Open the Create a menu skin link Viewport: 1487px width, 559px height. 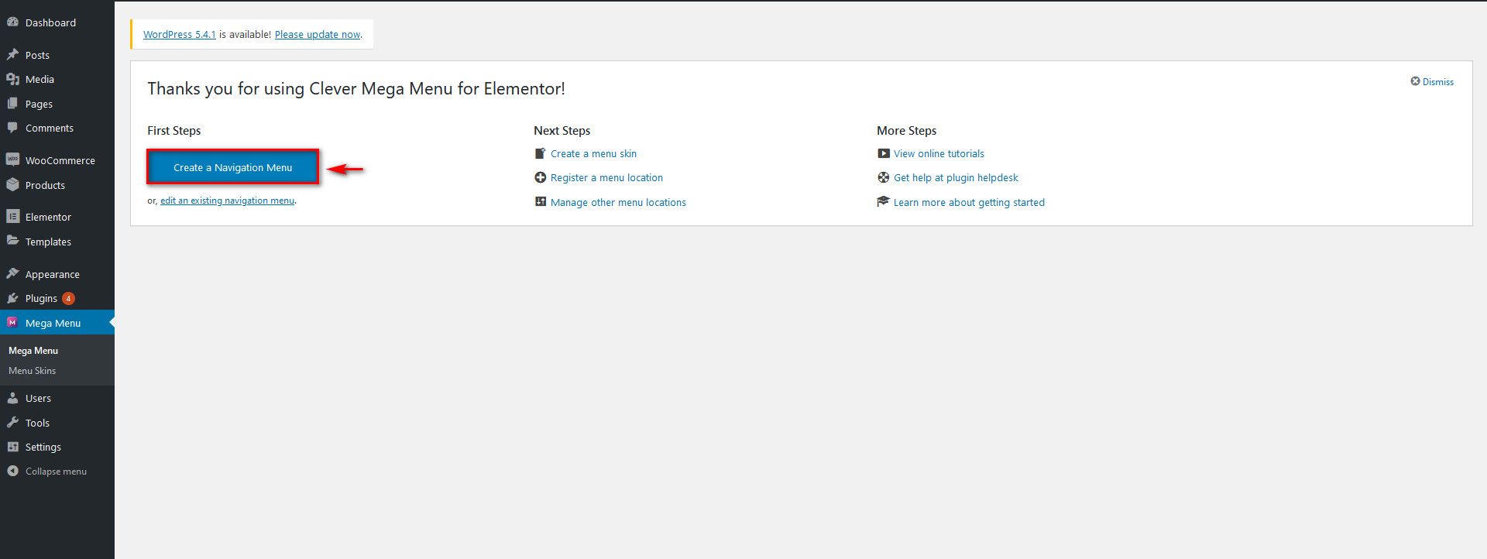pyautogui.click(x=593, y=153)
